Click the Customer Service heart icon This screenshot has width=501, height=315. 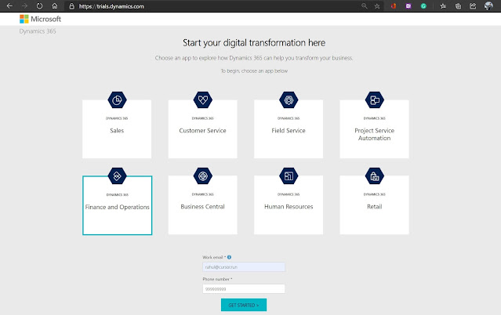click(202, 100)
